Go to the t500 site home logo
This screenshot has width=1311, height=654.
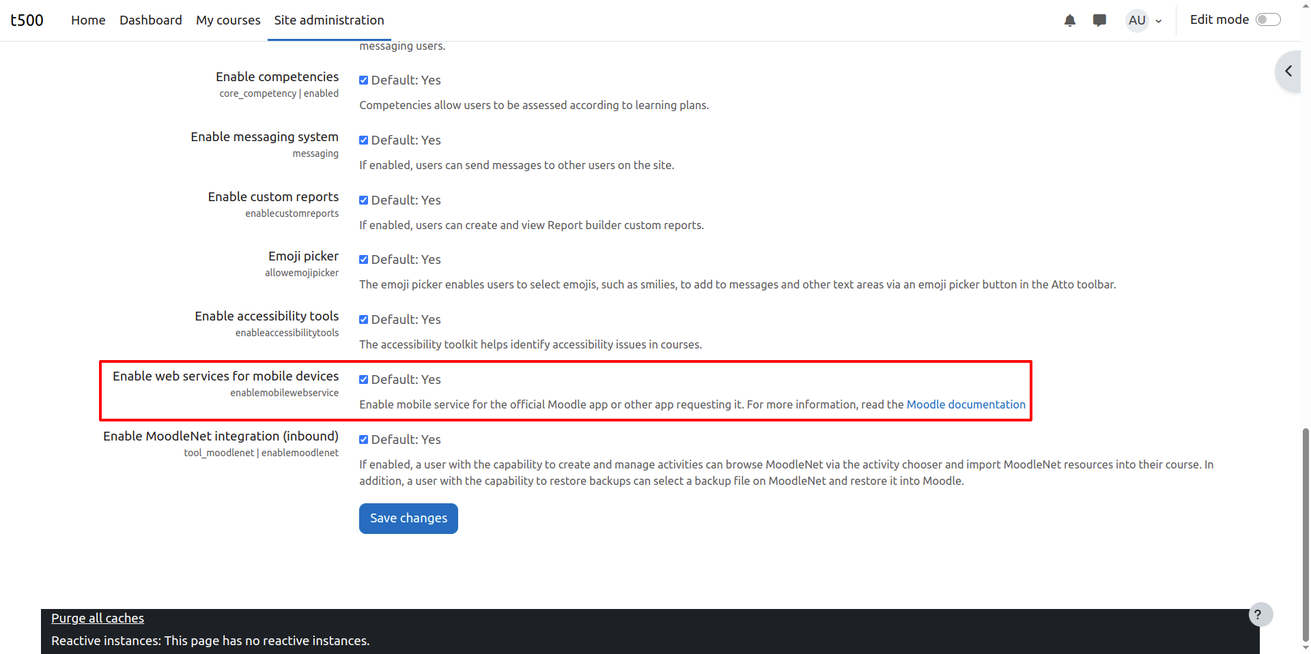pyautogui.click(x=27, y=20)
